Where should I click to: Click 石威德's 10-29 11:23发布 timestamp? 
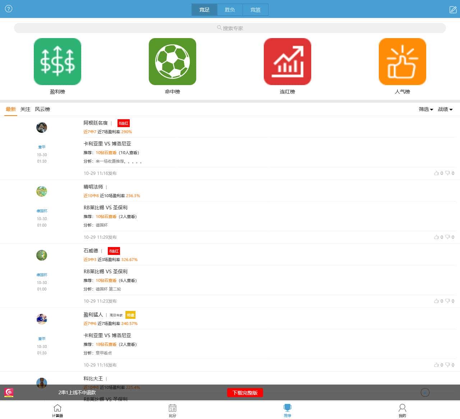[x=100, y=301]
